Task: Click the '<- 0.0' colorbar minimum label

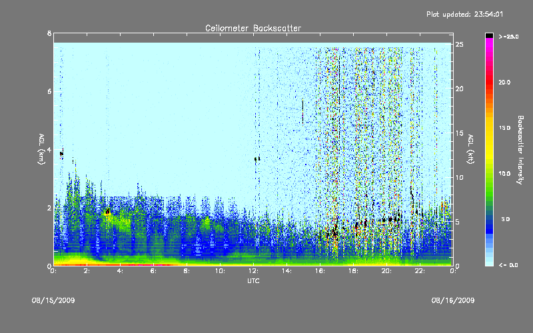Action: click(x=508, y=265)
